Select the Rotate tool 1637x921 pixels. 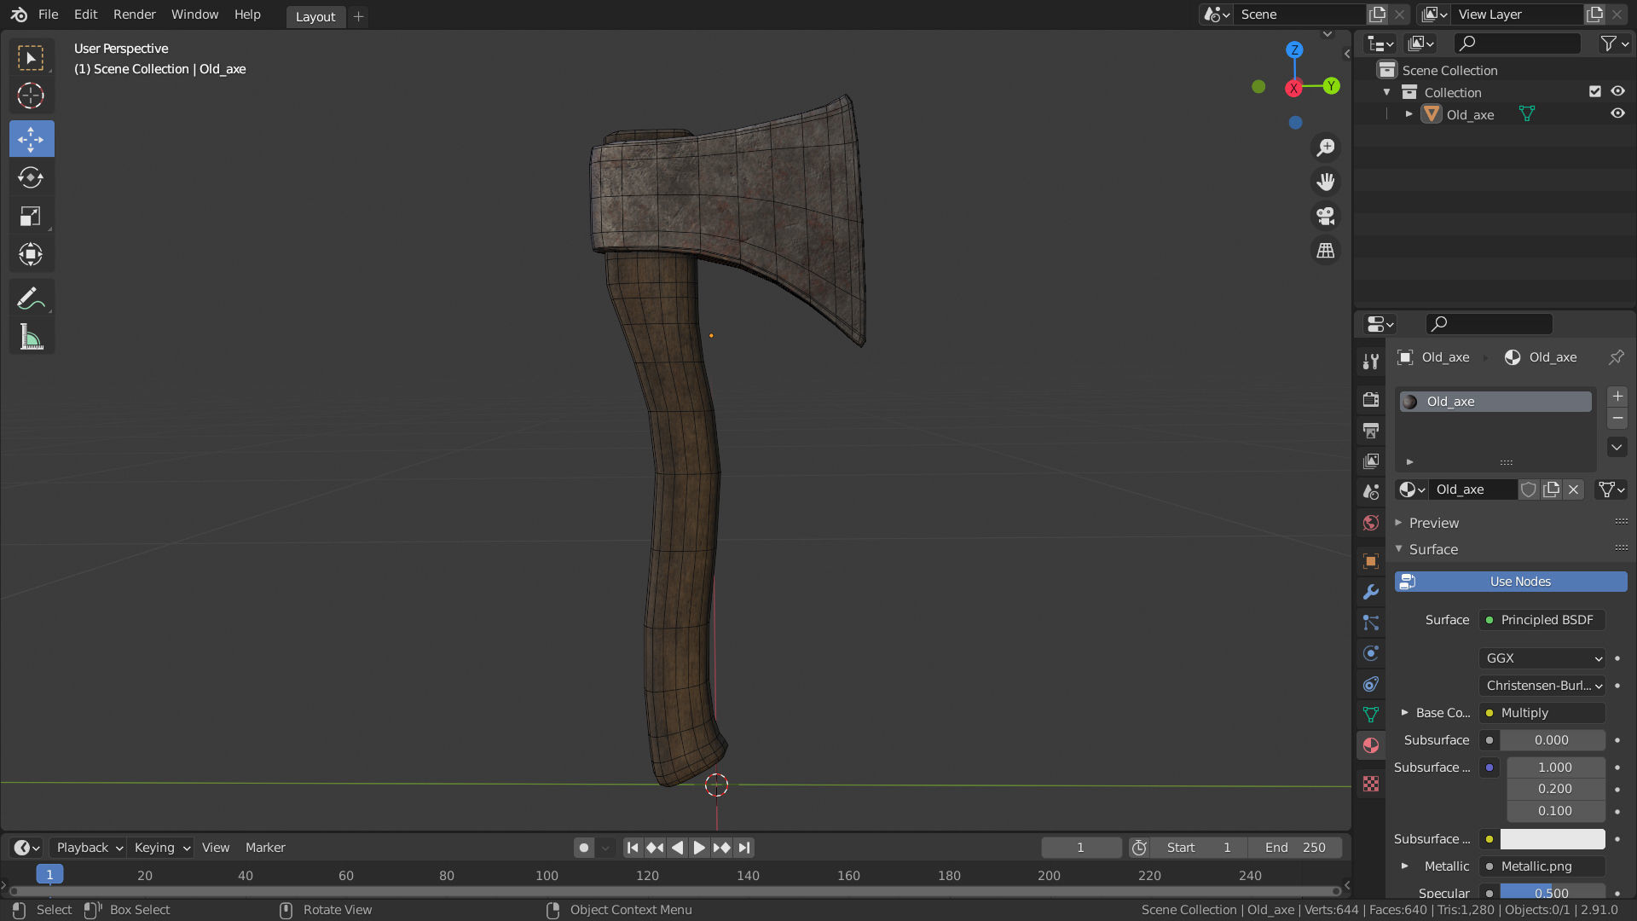pyautogui.click(x=32, y=177)
